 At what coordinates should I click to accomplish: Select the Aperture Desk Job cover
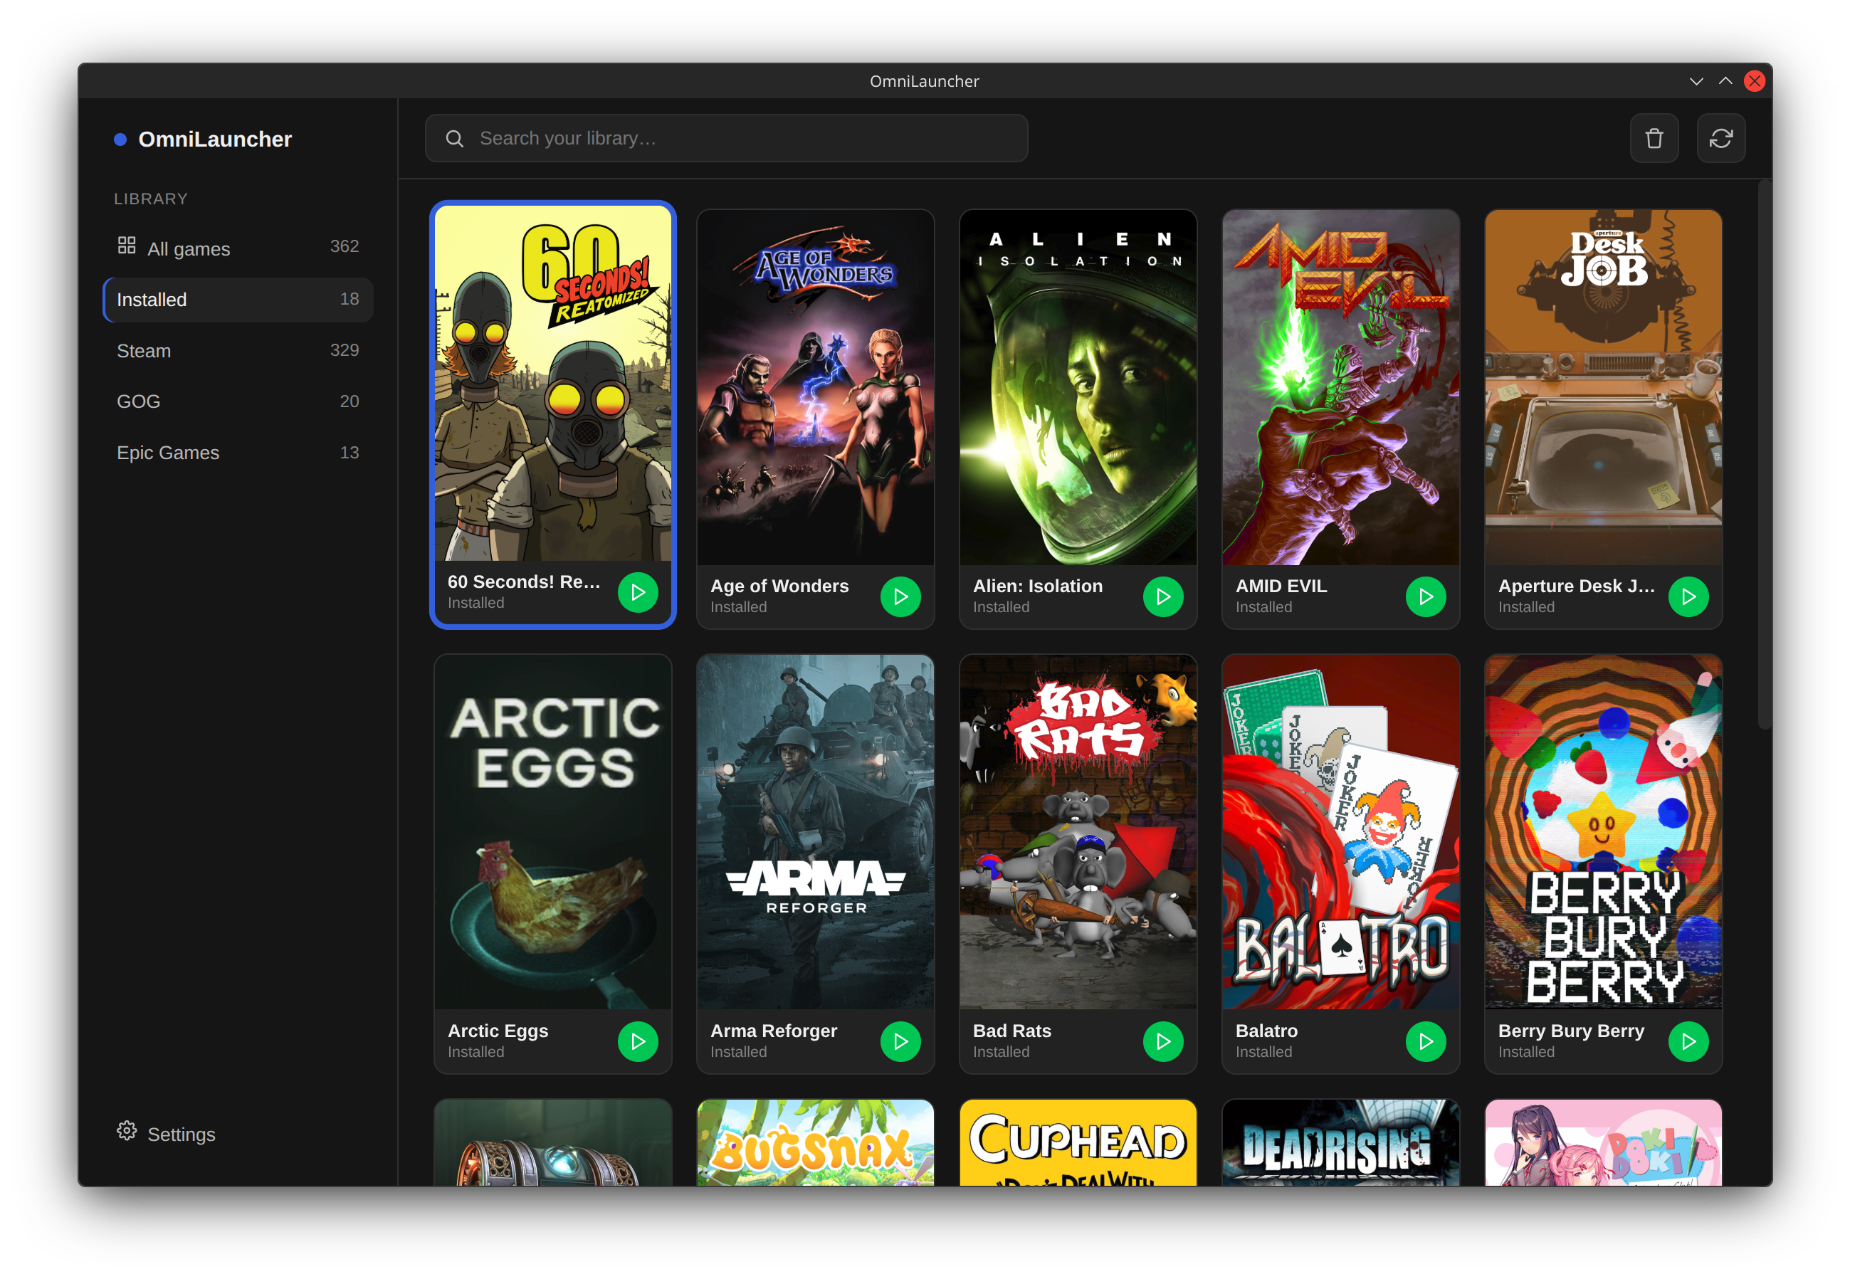coord(1604,388)
